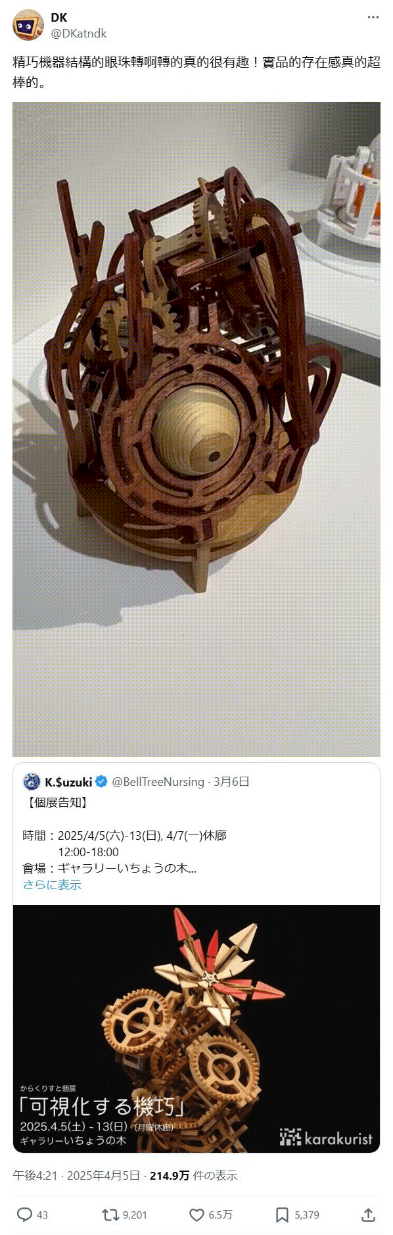
Task: Expand quoted post with さらに表示
Action: 52,884
